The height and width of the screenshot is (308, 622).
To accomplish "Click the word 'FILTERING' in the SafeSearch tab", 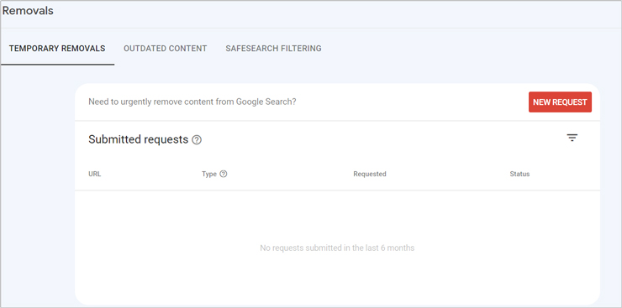I will 300,49.
